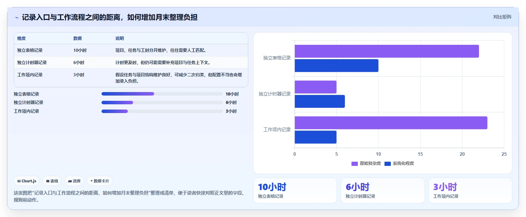Screen dimensions: 526x217
Task: Select table cell 独立表格记录
Action: pos(30,50)
